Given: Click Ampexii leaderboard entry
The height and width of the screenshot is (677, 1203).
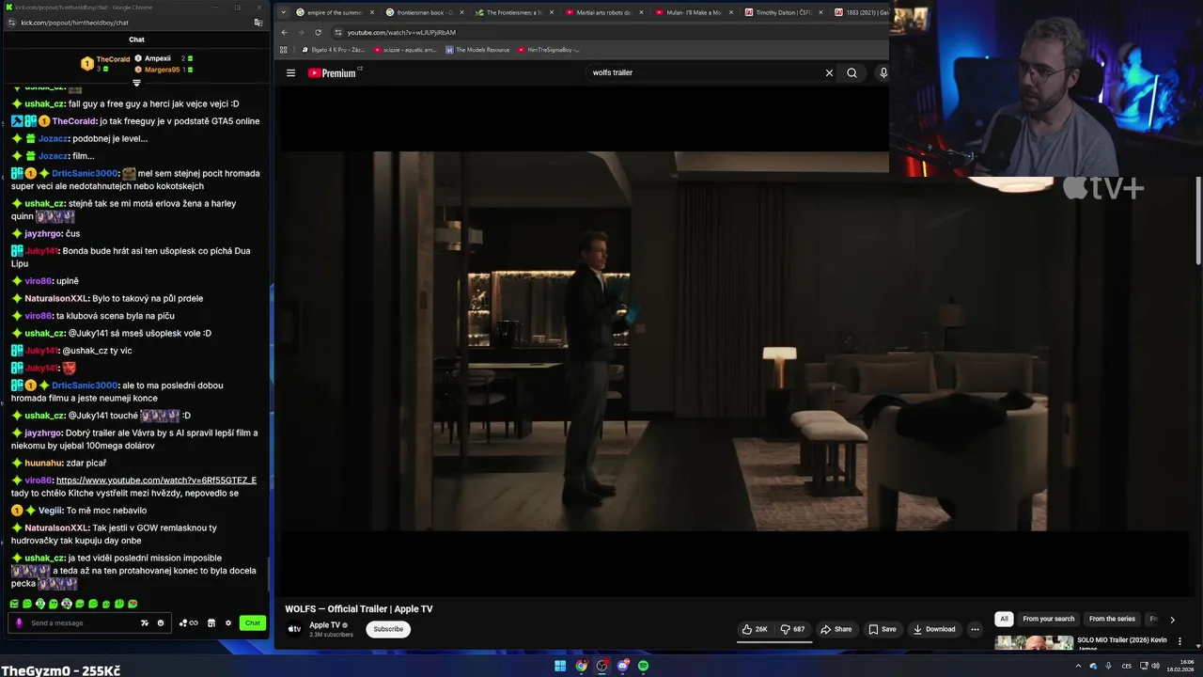Looking at the screenshot, I should click(164, 58).
